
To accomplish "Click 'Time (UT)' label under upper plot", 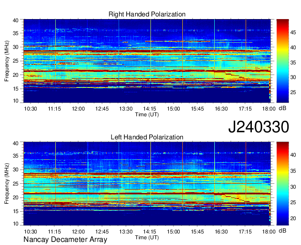I will (147, 115).
